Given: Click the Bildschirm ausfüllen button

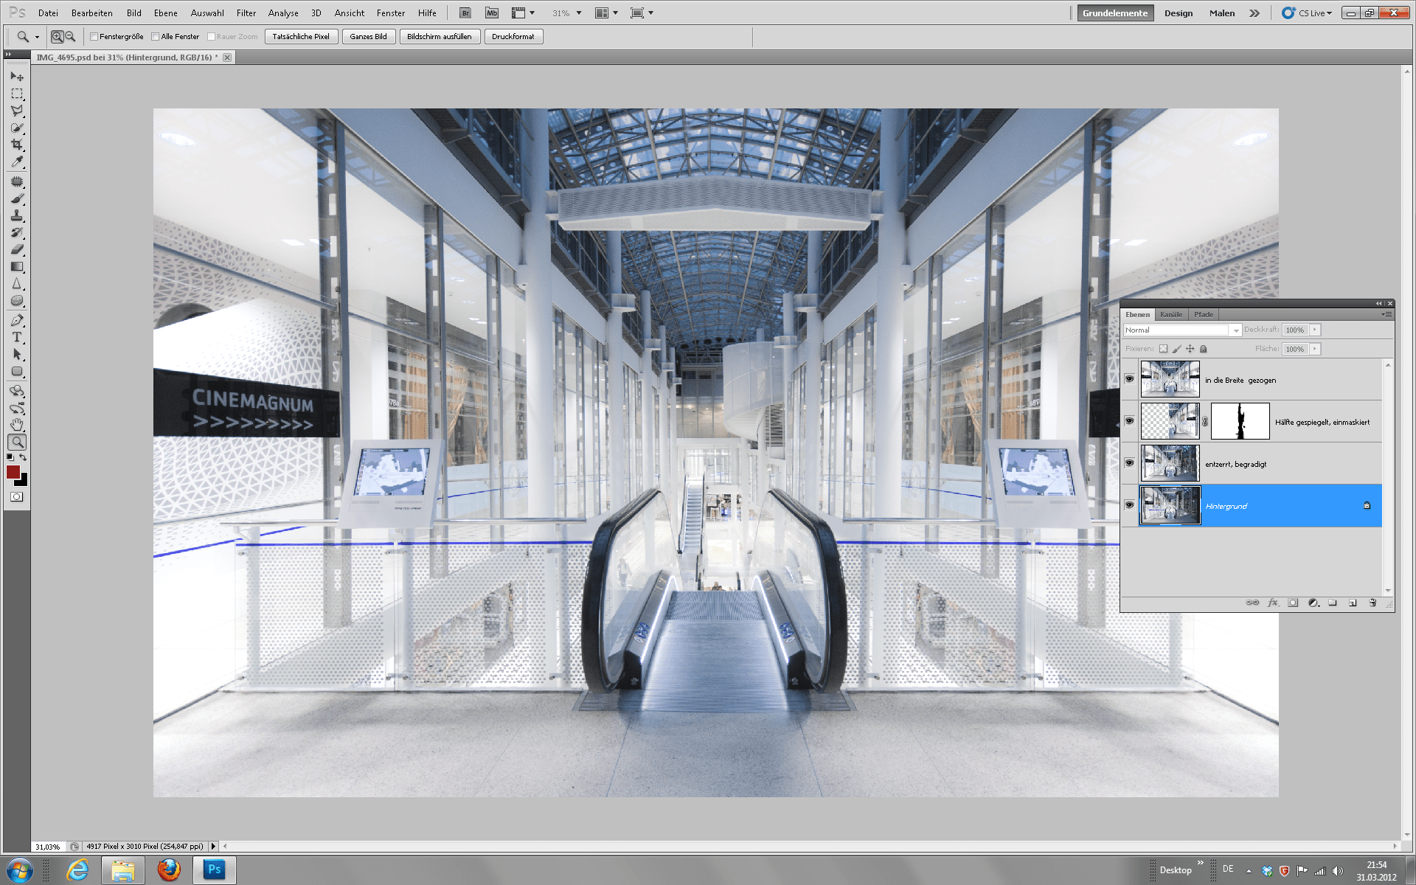Looking at the screenshot, I should click(x=440, y=37).
